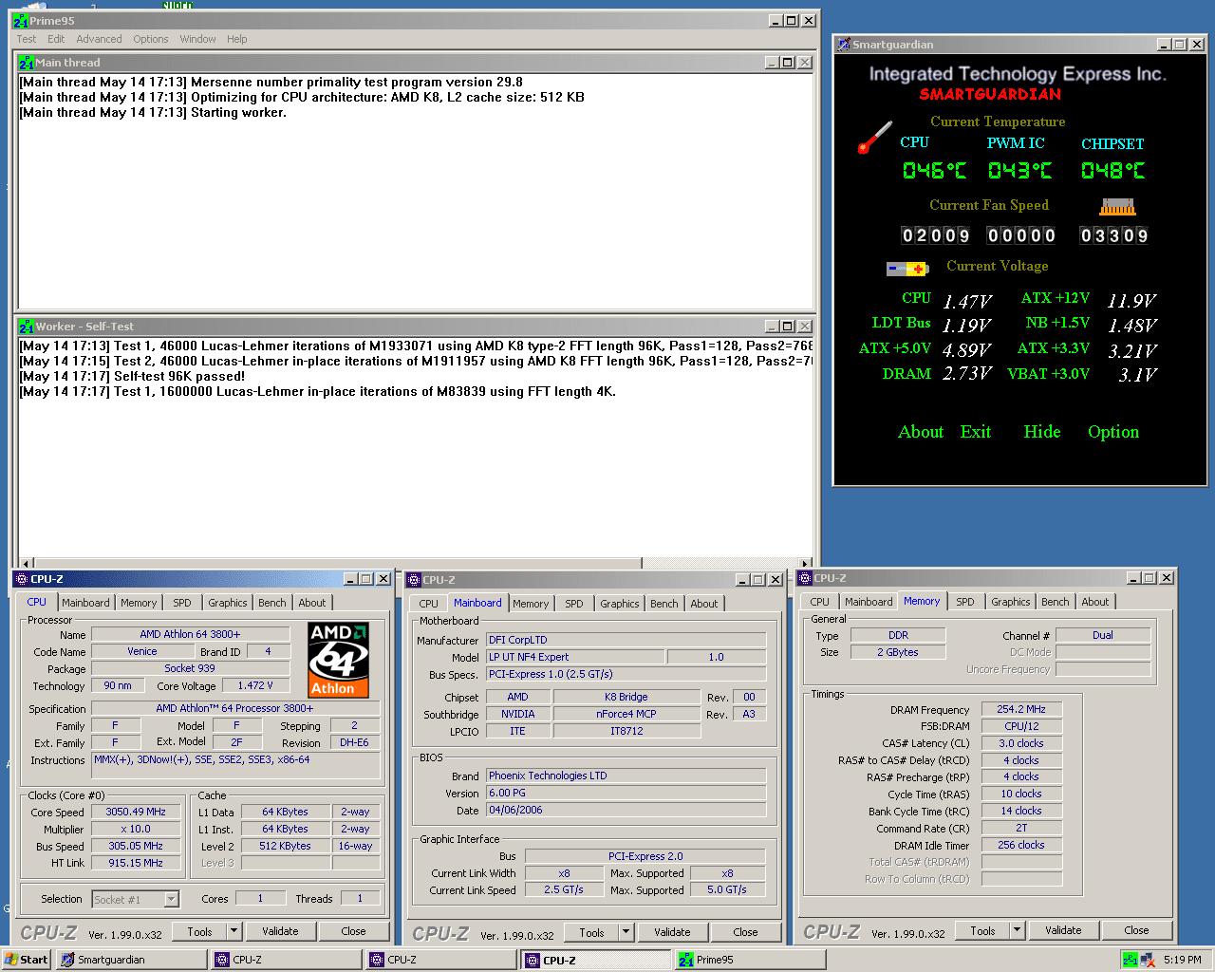Select the Graphics tab in right CPU-Z window
This screenshot has width=1215, height=972.
[x=1011, y=602]
